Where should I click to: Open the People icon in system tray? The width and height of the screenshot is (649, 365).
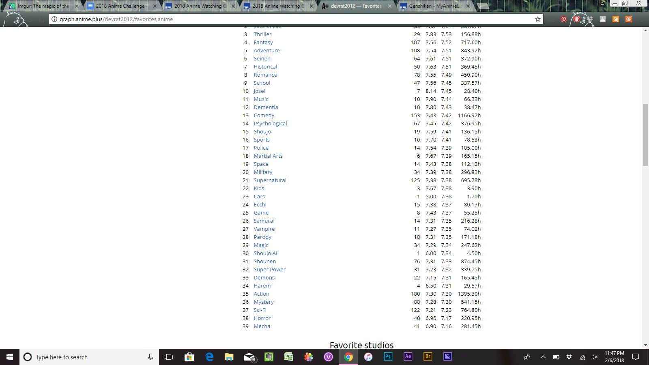click(527, 357)
